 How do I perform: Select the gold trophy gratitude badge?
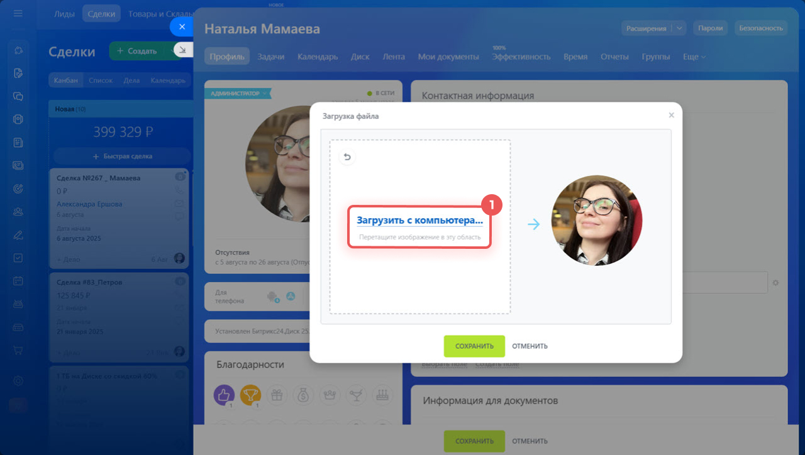pyautogui.click(x=250, y=395)
